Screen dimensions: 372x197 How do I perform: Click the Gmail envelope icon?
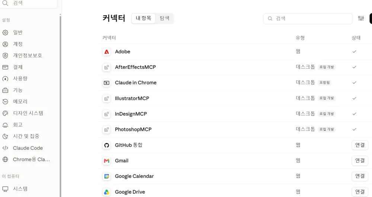[106, 161]
